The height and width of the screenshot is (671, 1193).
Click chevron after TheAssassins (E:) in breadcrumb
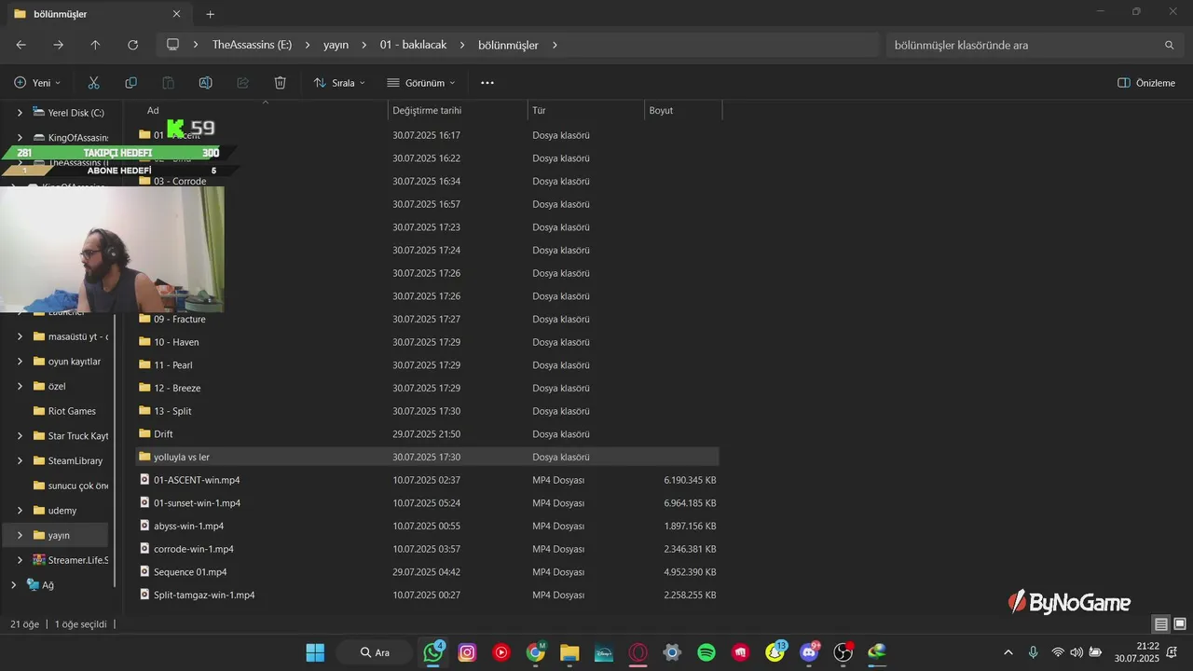coord(307,45)
